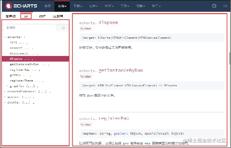Click the geo link in description

(126, 143)
